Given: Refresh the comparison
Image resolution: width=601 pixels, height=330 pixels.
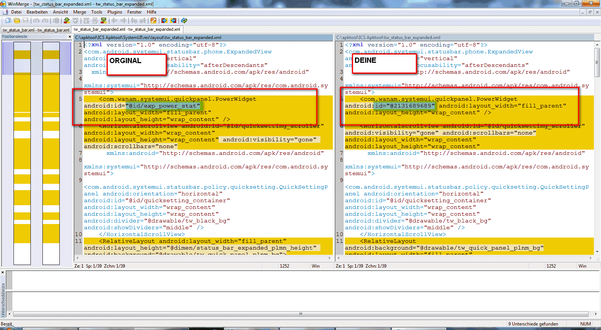Looking at the screenshot, I should point(184,20).
